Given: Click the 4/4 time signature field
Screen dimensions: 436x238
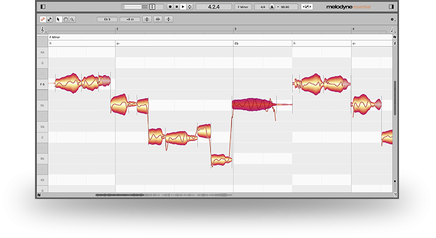Looking at the screenshot, I should tap(262, 6).
